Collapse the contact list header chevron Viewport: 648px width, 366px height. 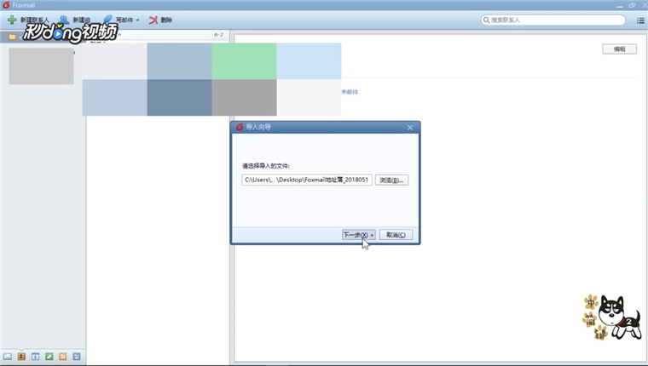pyautogui.click(x=119, y=35)
